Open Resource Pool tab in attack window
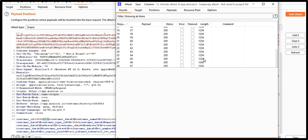The height and width of the screenshot is (140, 308). [192, 10]
